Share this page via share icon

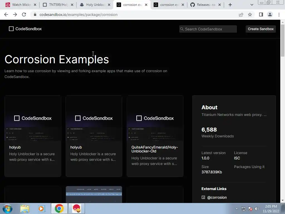point(241,14)
